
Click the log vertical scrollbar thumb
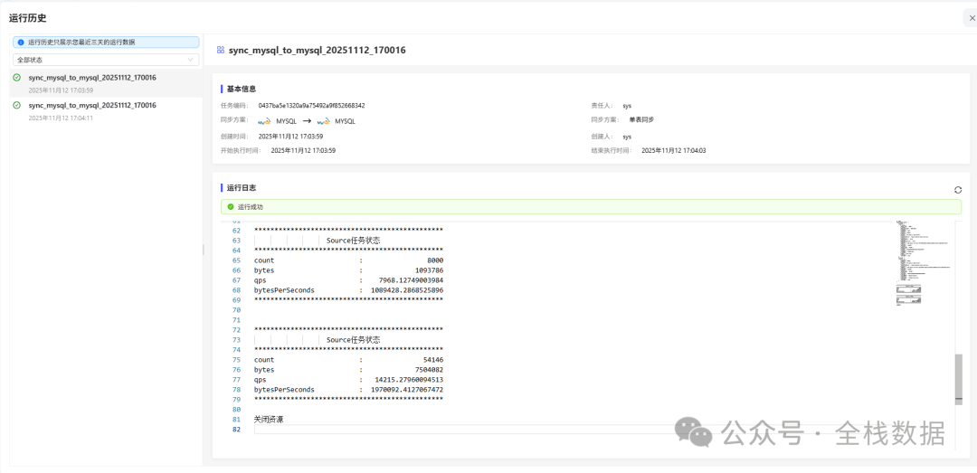959,378
